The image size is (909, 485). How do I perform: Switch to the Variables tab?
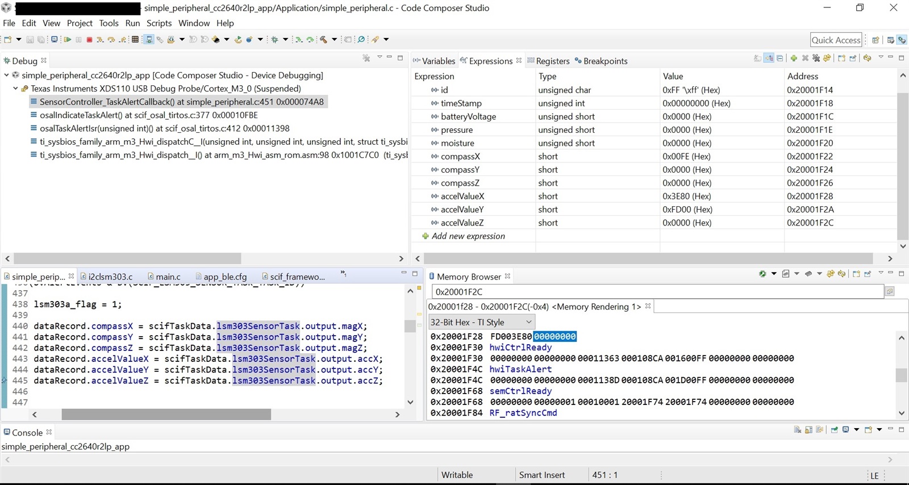pos(434,61)
